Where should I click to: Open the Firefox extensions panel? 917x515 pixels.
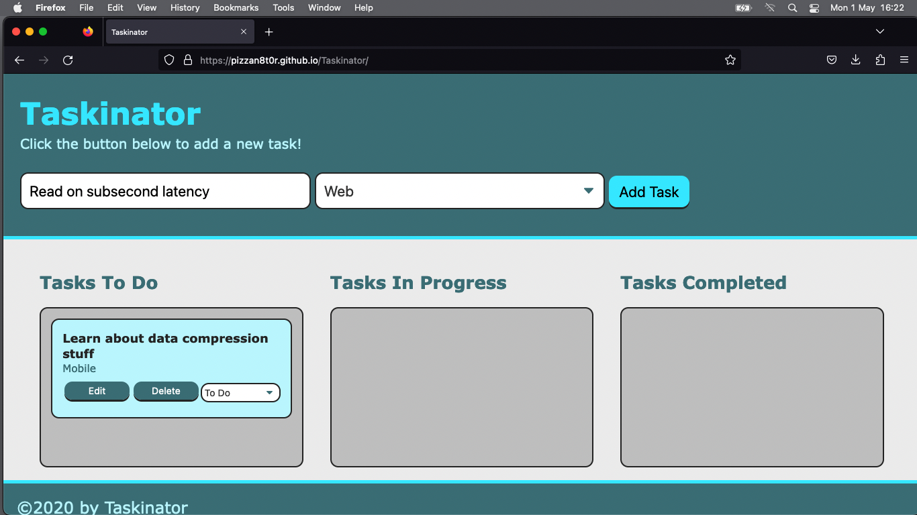coord(879,60)
